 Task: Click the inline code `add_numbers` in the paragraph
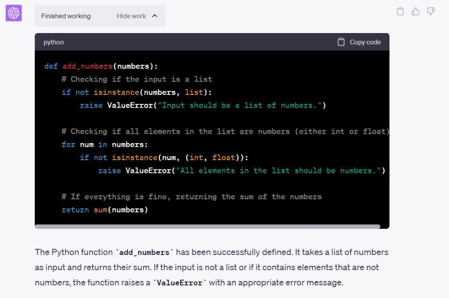point(144,253)
